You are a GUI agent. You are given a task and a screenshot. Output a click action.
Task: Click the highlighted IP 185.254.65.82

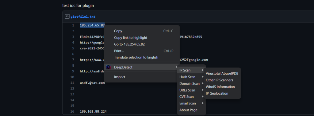click(92, 26)
